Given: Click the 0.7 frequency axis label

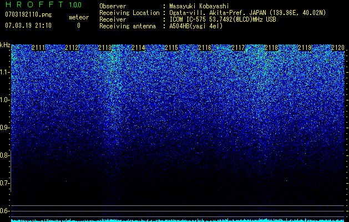Looking at the screenshot, I should (x=4, y=183).
